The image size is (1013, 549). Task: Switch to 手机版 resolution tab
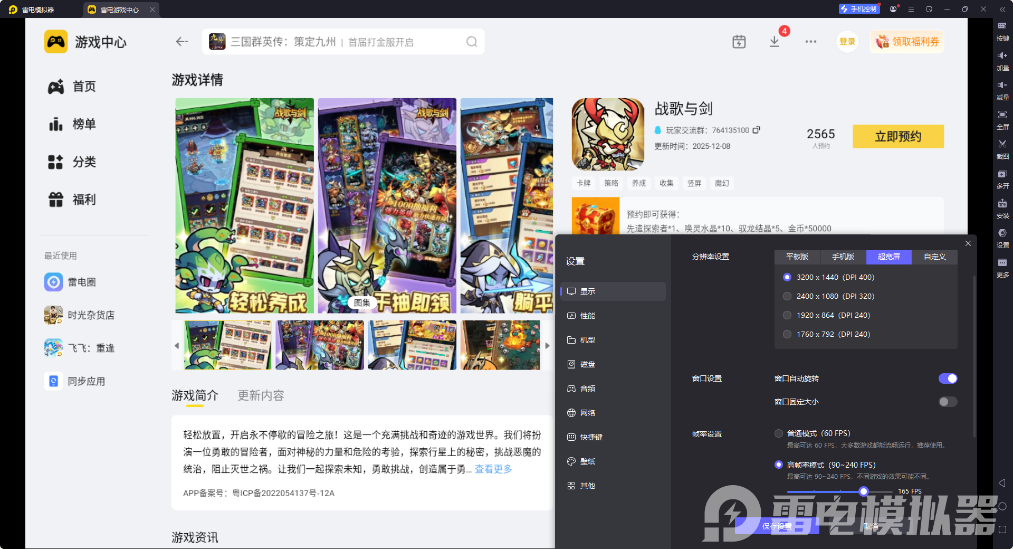point(843,257)
